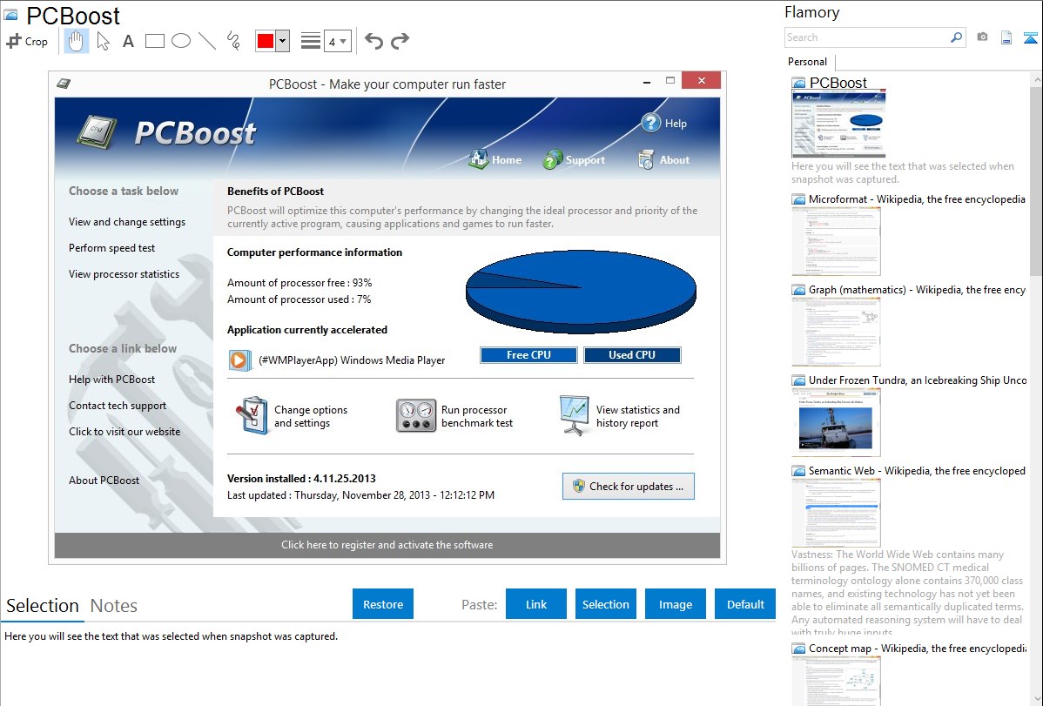This screenshot has width=1043, height=706.
Task: Click the red color swatch
Action: click(266, 41)
